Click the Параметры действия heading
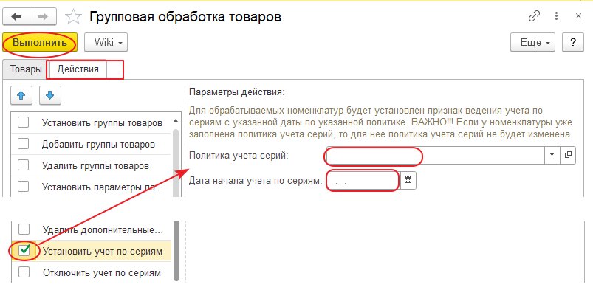Viewport: 593px width, 290px height. tap(236, 92)
